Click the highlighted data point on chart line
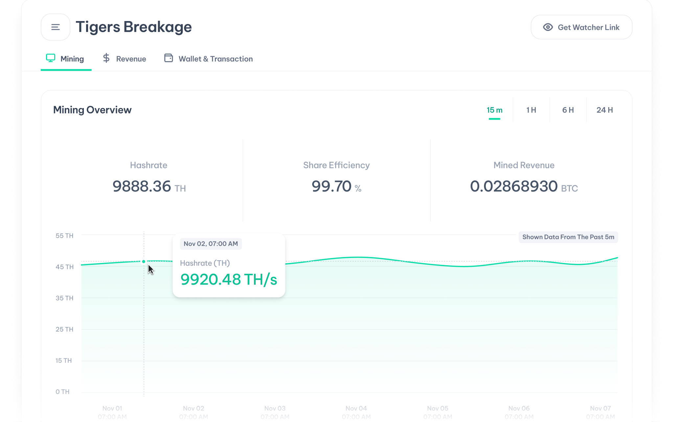673x422 pixels. (144, 262)
